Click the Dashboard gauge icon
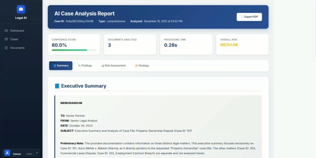Image resolution: width=316 pixels, height=158 pixels. coord(6,31)
